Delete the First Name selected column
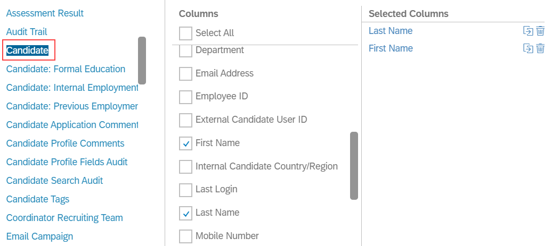Screen dimensions: 560x246 point(540,48)
